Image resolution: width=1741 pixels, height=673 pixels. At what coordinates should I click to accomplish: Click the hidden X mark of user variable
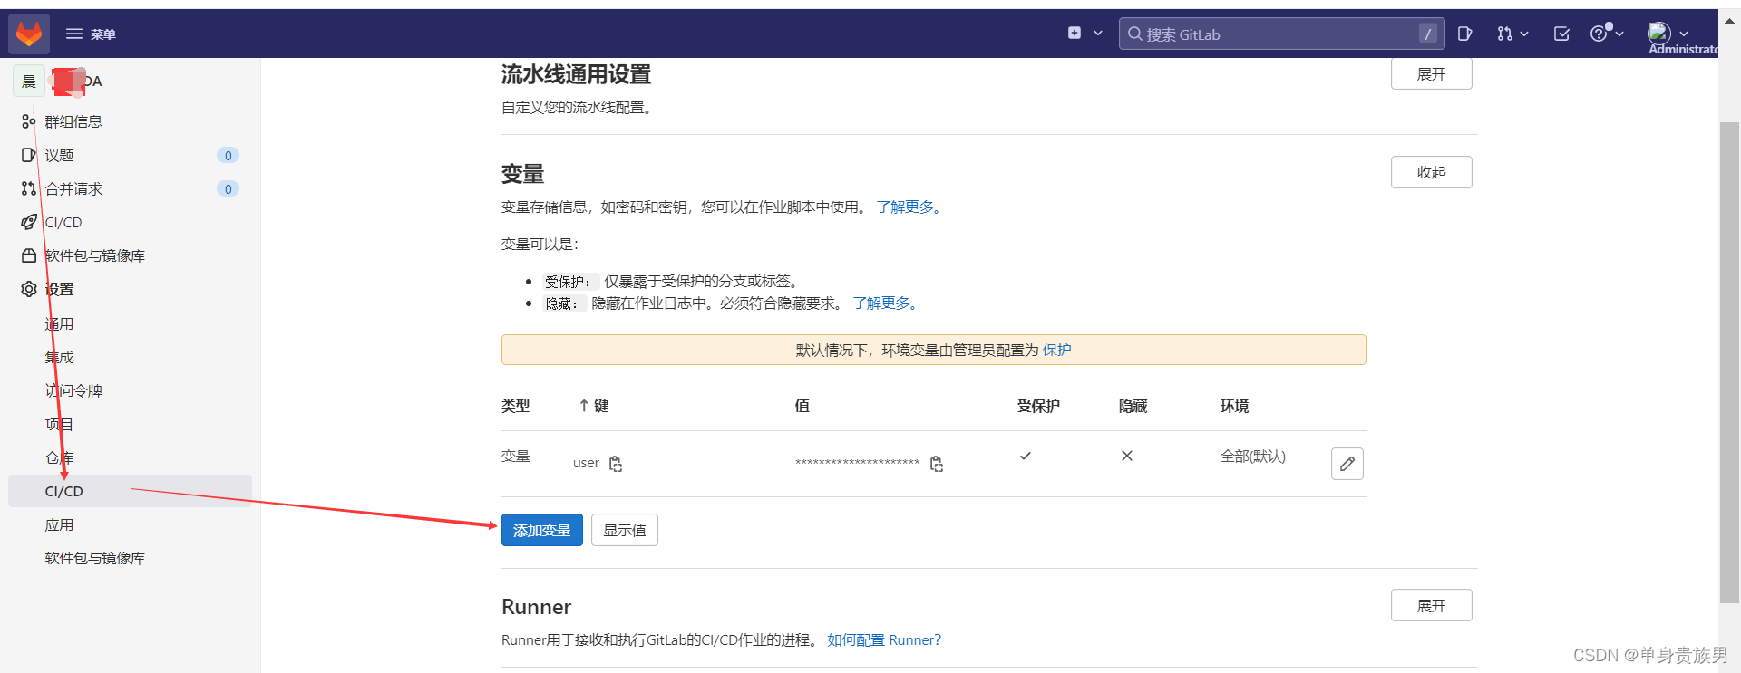tap(1127, 456)
